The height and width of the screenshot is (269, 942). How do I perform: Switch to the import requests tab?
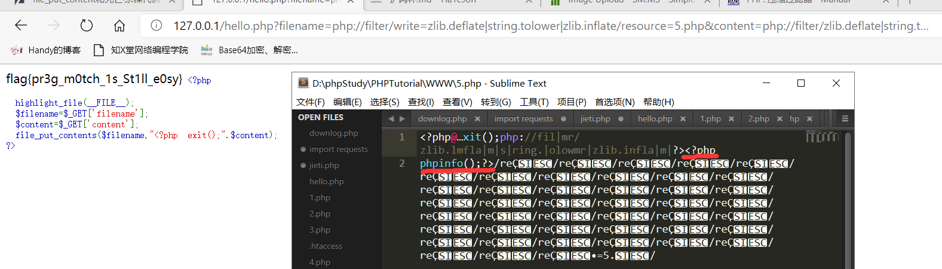click(x=524, y=118)
